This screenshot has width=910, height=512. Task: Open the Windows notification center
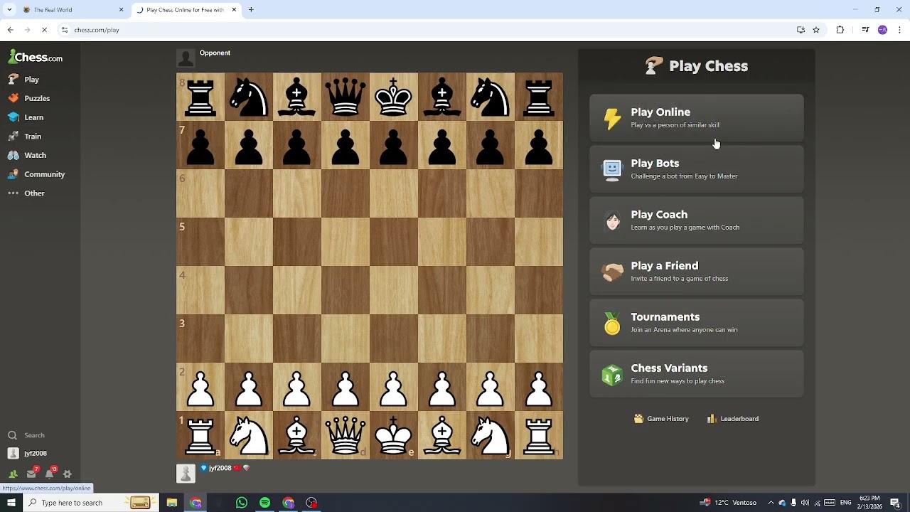(x=895, y=503)
